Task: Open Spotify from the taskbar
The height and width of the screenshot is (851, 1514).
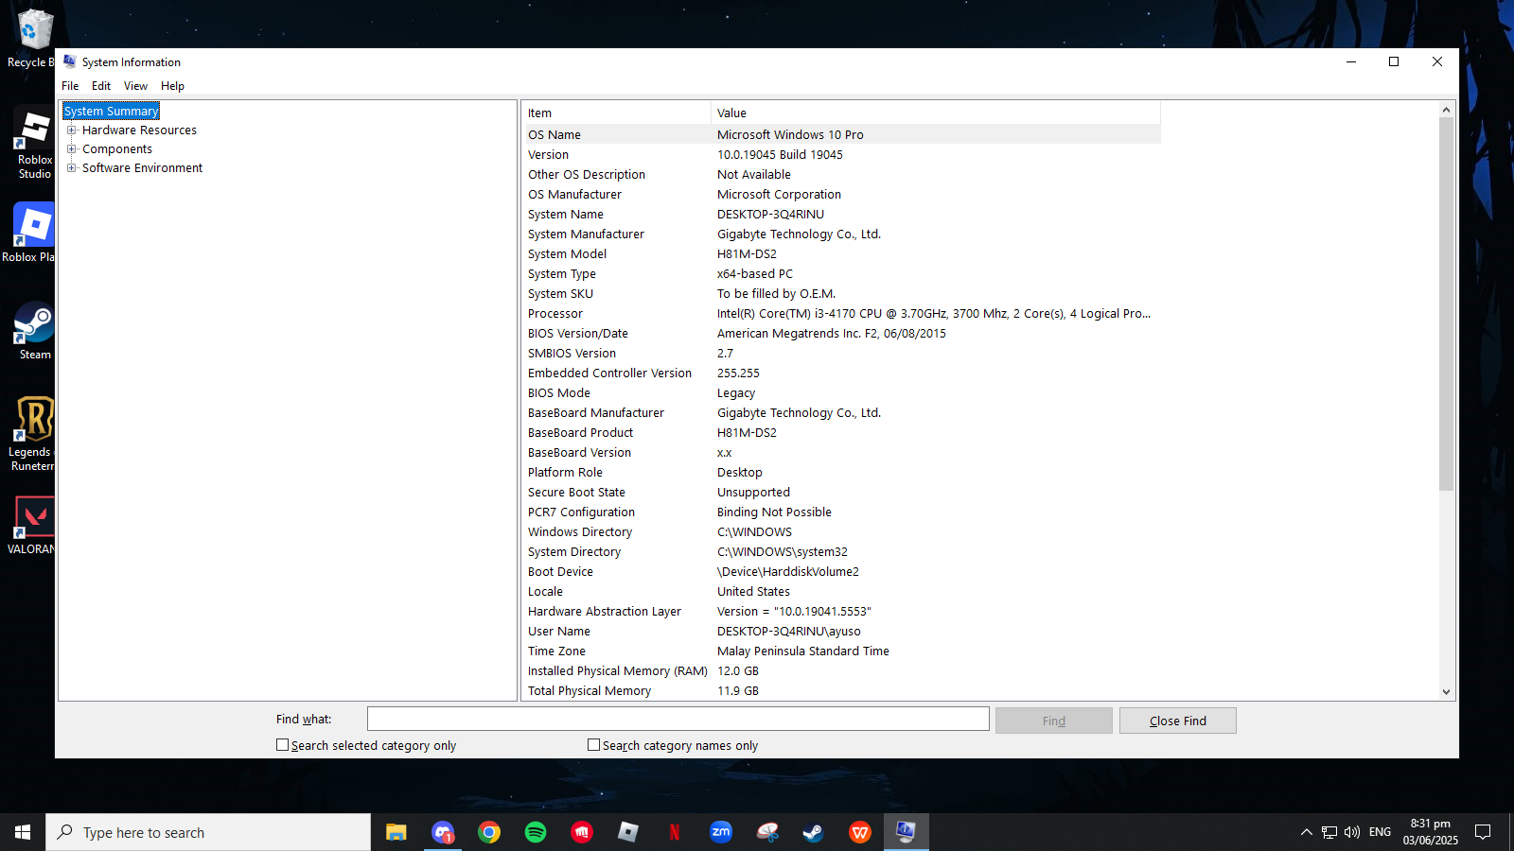Action: tap(536, 832)
